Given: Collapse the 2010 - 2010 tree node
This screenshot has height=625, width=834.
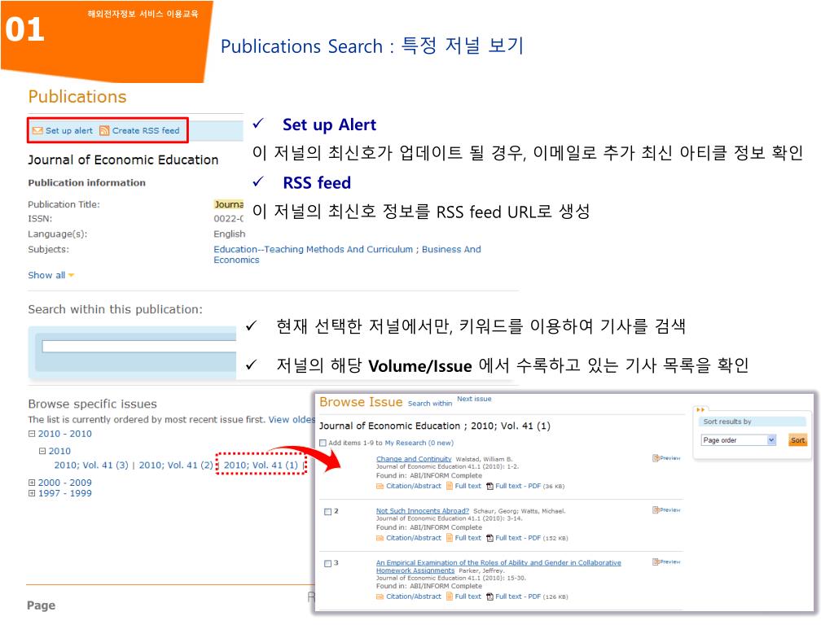Looking at the screenshot, I should point(32,434).
